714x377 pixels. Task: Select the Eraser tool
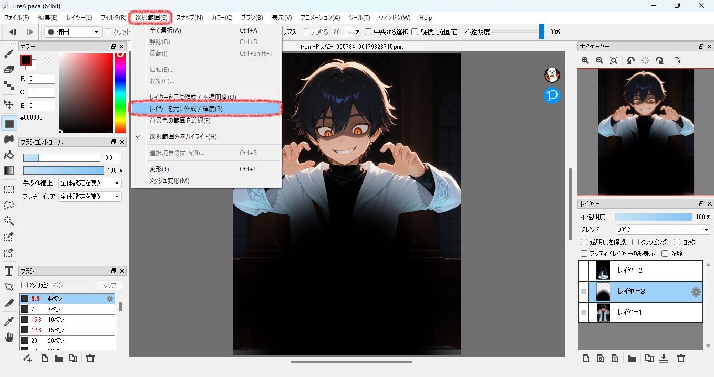point(8,70)
